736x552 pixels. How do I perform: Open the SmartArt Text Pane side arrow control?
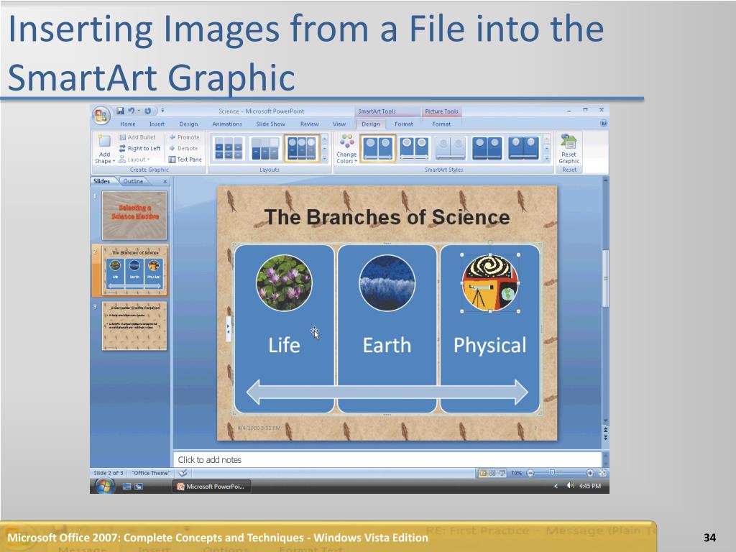point(229,328)
